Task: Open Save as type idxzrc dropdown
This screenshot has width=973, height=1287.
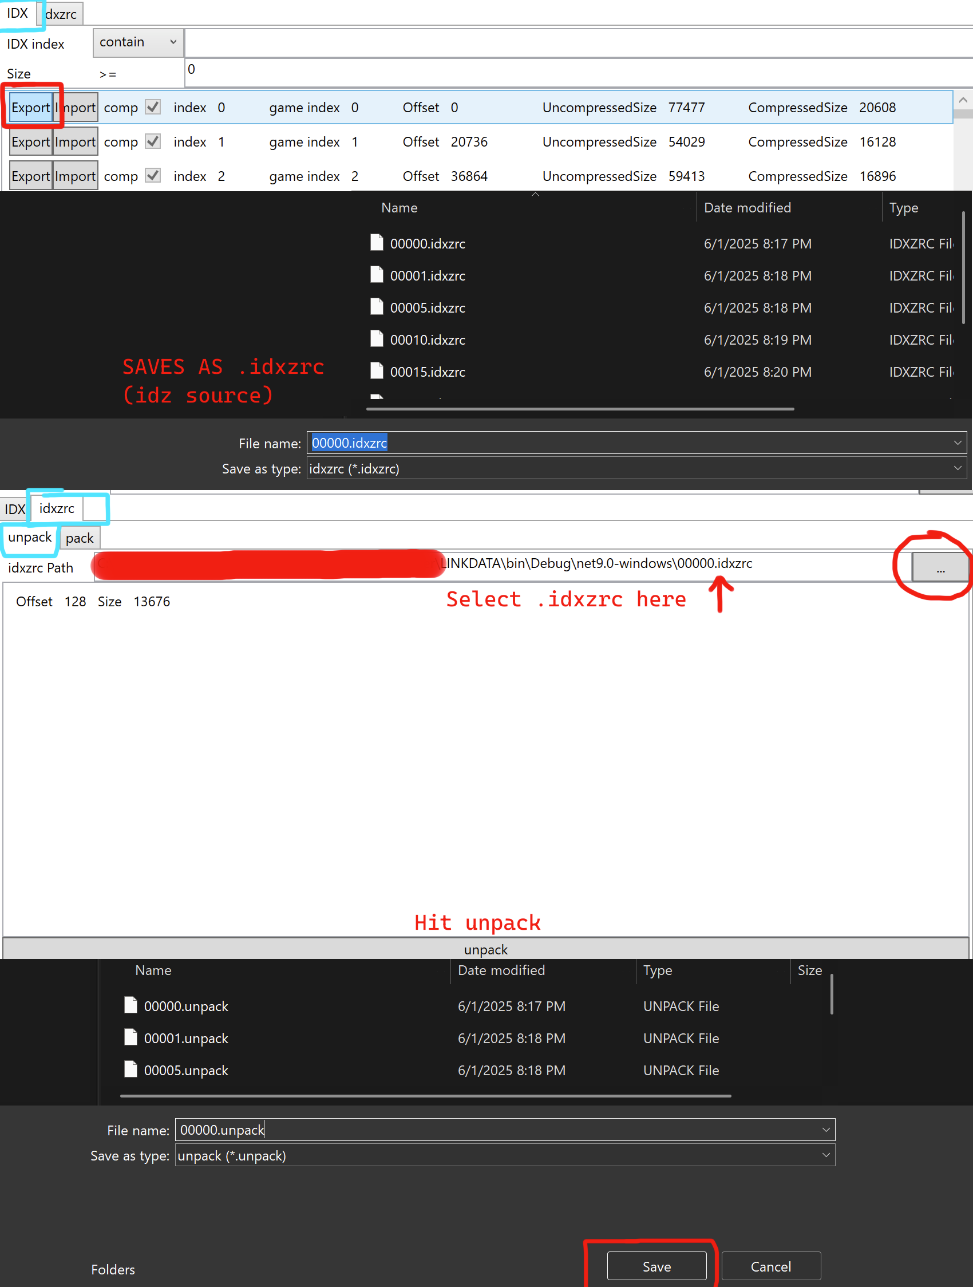Action: (x=636, y=468)
